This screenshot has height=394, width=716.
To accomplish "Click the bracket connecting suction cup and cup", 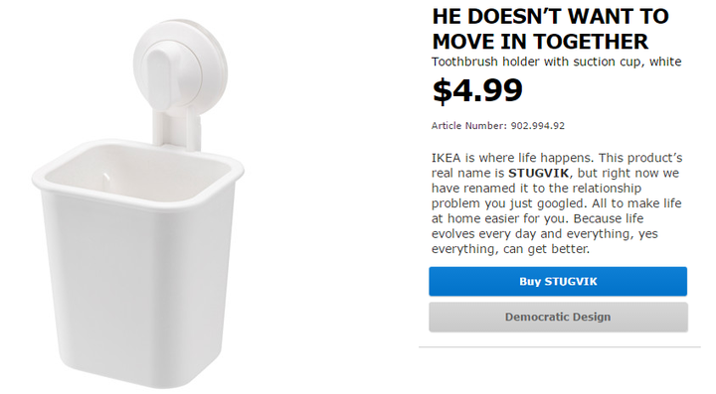I will (x=177, y=129).
